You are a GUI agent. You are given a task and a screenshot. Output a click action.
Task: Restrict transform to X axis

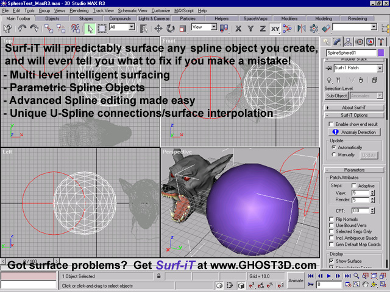pos(238,29)
